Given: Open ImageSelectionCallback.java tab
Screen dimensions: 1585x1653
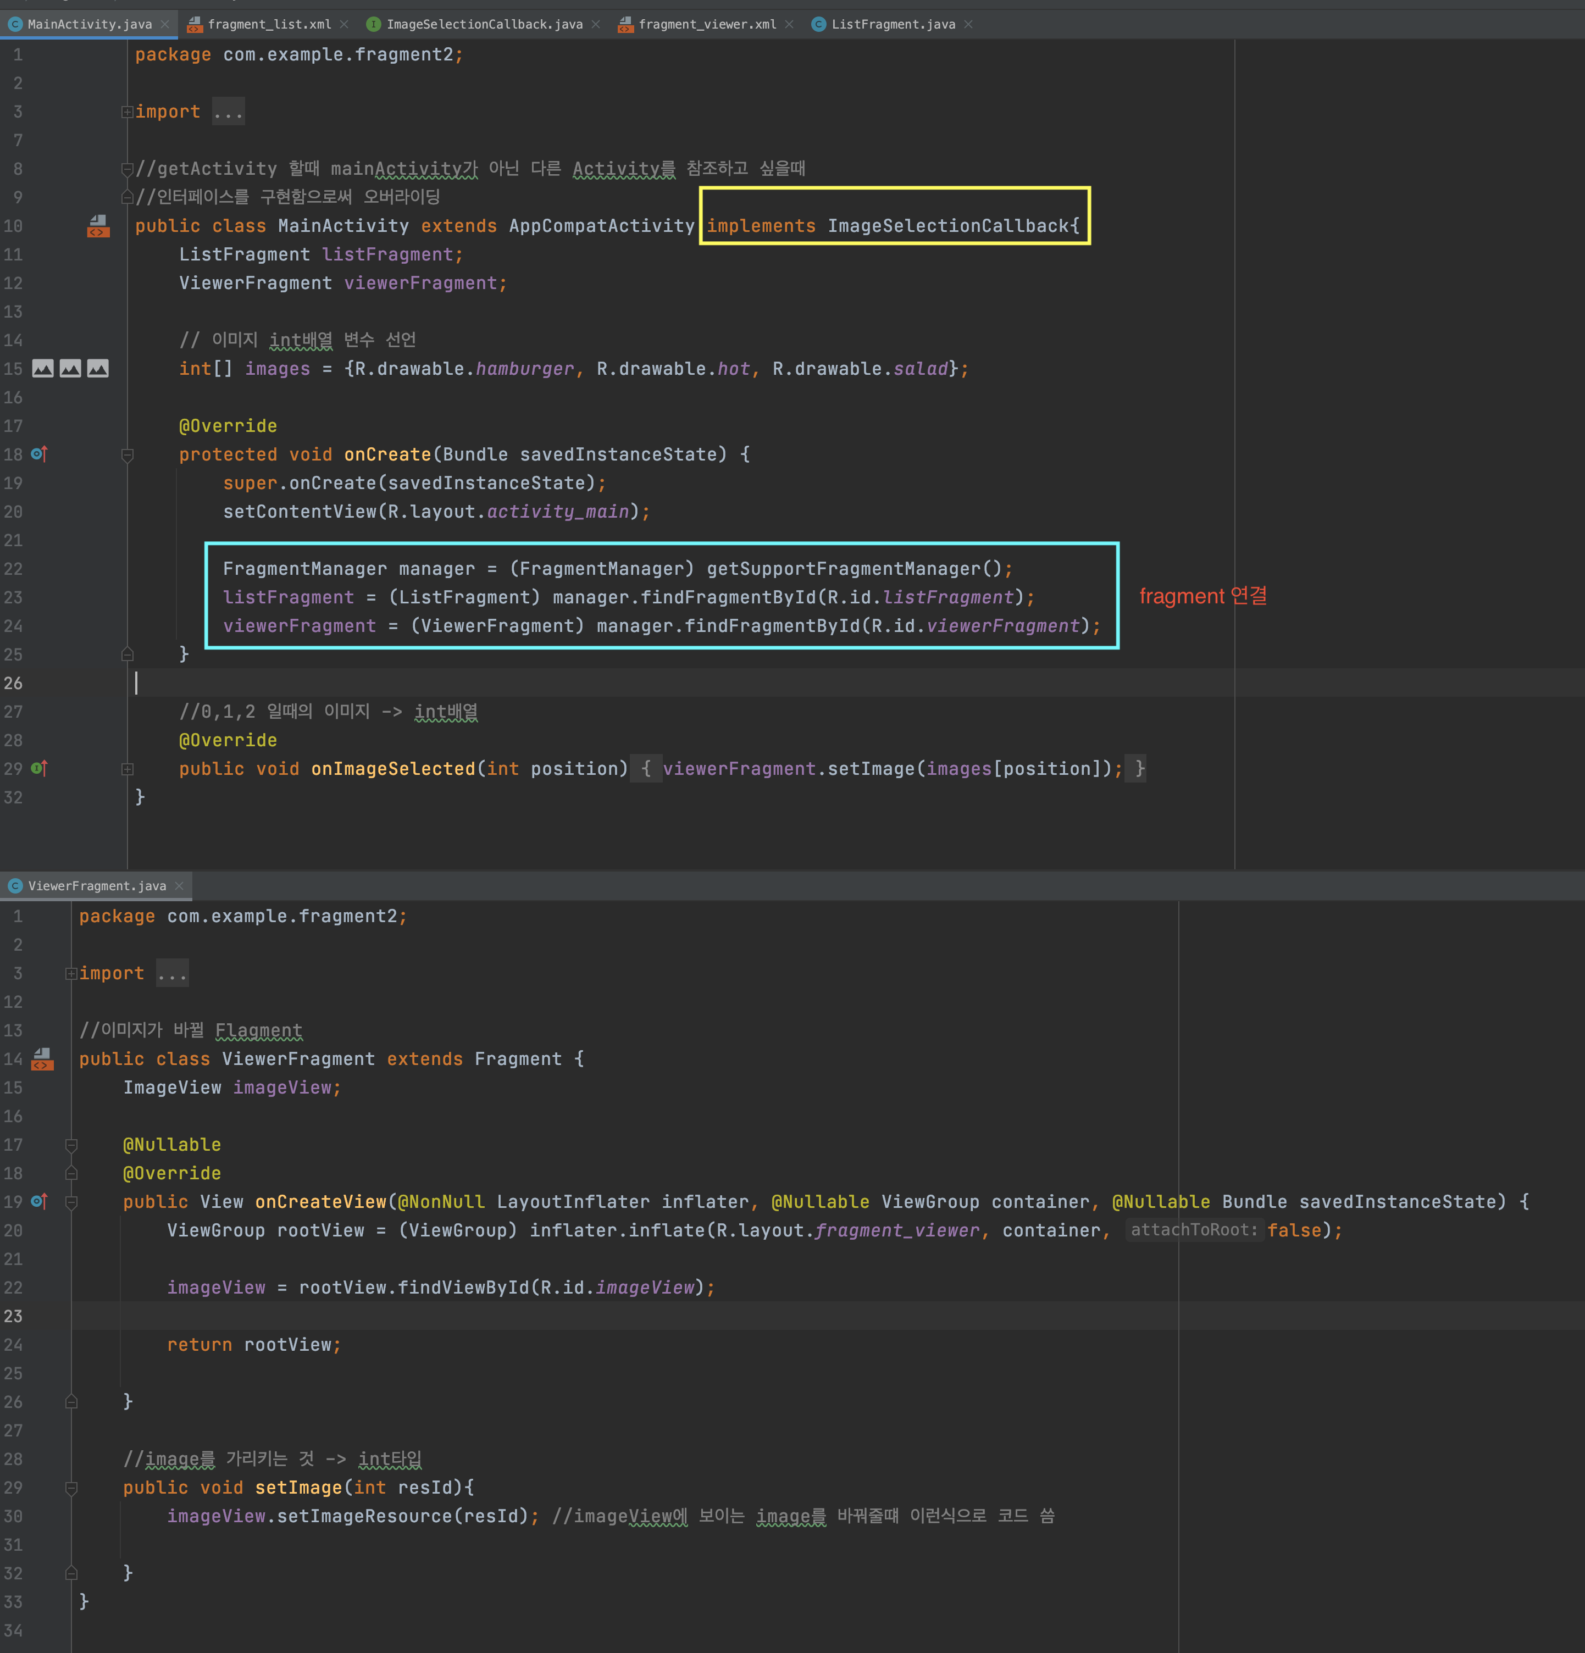Looking at the screenshot, I should 483,25.
